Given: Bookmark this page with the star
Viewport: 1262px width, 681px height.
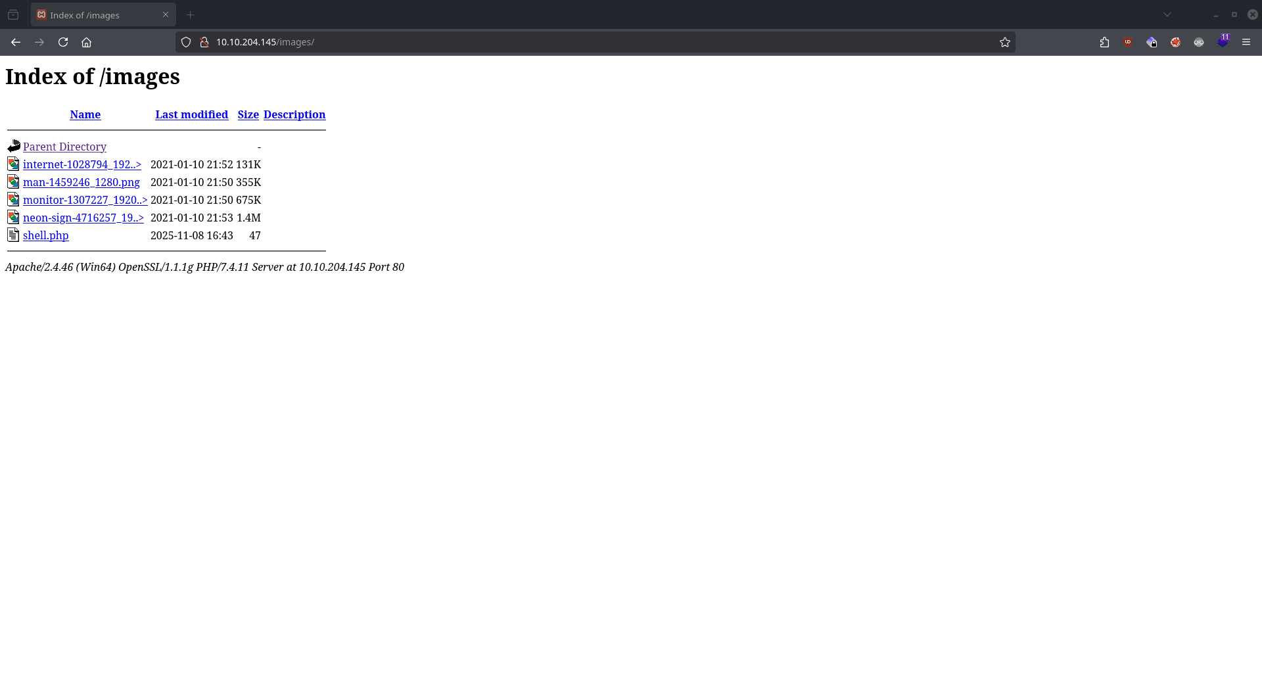Looking at the screenshot, I should tap(1004, 42).
